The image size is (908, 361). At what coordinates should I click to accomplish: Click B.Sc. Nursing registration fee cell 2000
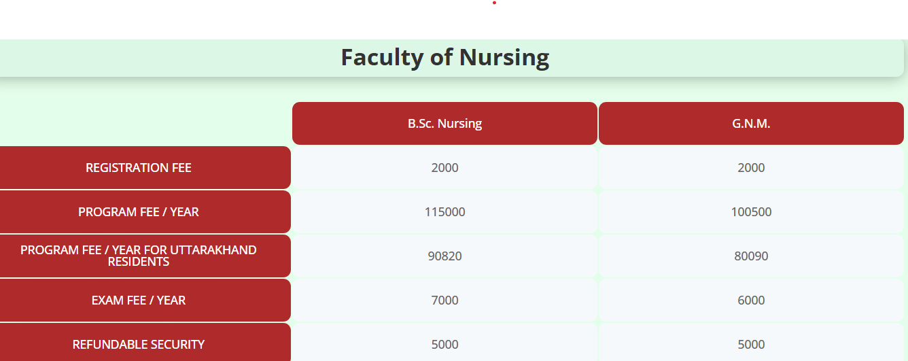click(x=444, y=168)
